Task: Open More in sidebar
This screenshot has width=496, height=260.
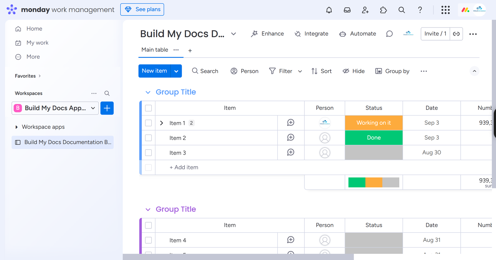Action: pyautogui.click(x=33, y=57)
